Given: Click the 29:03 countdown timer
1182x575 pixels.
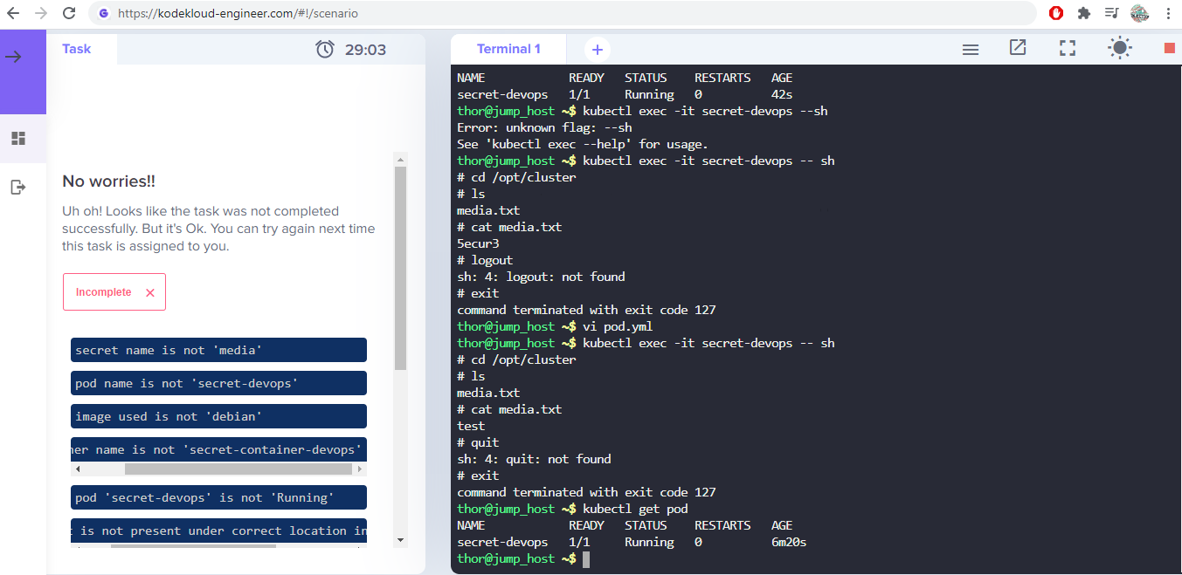Looking at the screenshot, I should tap(365, 50).
